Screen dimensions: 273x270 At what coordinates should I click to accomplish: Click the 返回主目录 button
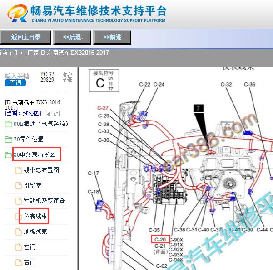click(x=25, y=37)
